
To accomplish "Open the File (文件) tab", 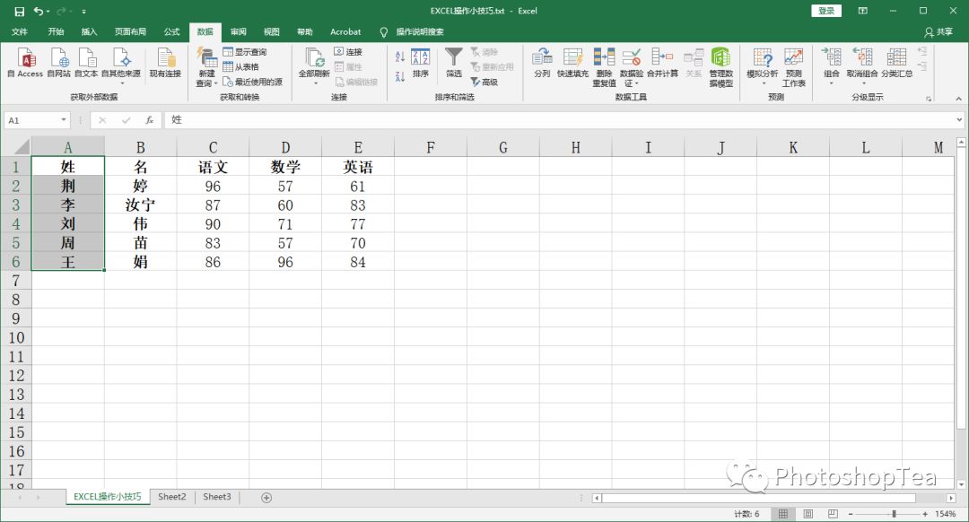I will point(20,31).
